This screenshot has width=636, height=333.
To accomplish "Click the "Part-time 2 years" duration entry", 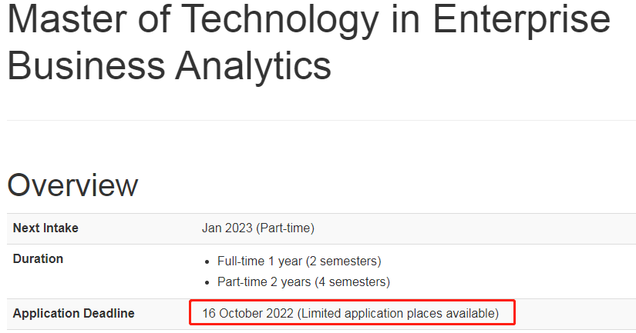I will click(x=264, y=282).
